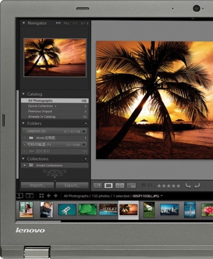Switch to Grid view icon
This screenshot has height=259, width=213.
click(97, 186)
